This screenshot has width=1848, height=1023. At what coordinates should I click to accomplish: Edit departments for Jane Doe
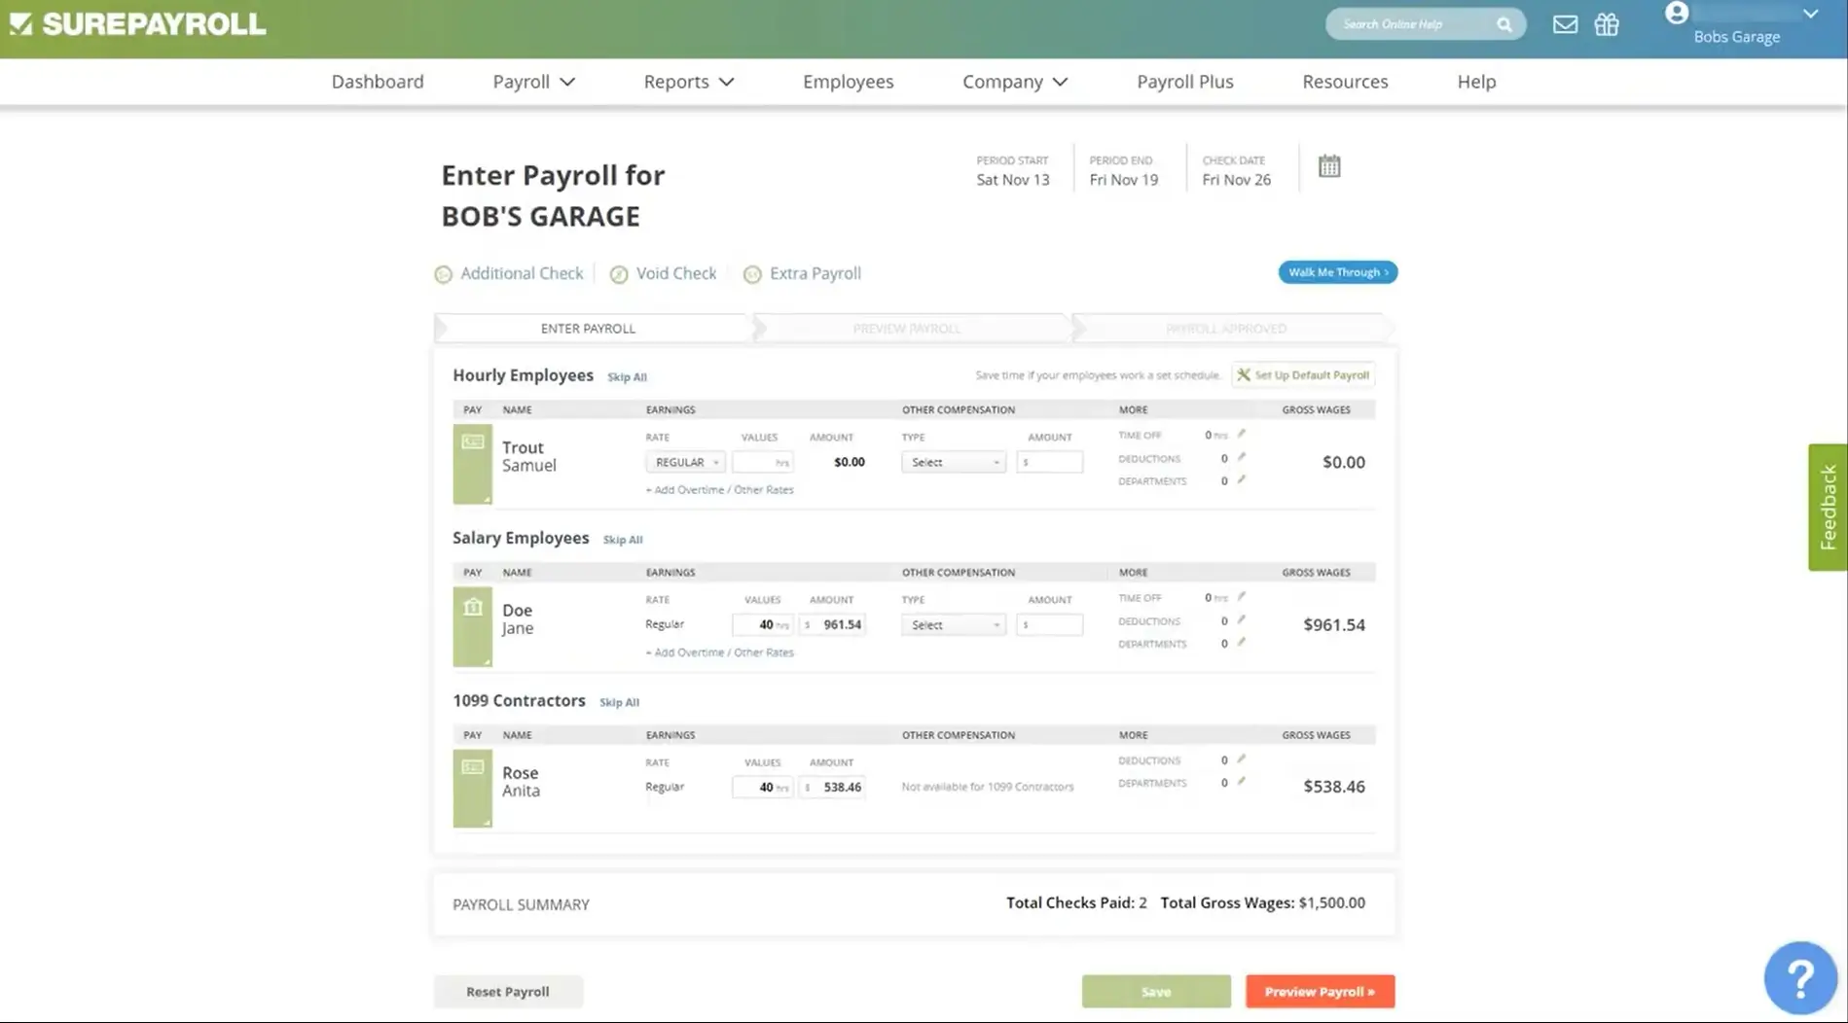tap(1241, 642)
